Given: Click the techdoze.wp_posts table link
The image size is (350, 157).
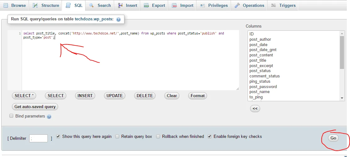Looking at the screenshot, I should pyautogui.click(x=94, y=19).
